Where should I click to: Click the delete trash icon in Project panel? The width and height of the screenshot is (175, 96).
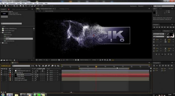pos(14,60)
